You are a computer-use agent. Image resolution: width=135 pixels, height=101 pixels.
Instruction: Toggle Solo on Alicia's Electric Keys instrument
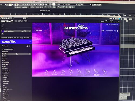point(21,31)
